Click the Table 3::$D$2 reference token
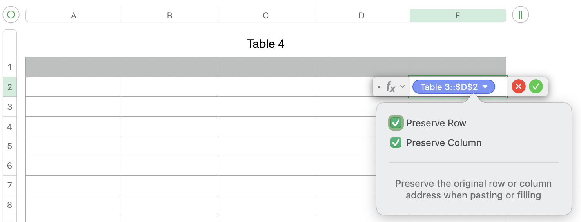581x222 pixels. point(448,87)
